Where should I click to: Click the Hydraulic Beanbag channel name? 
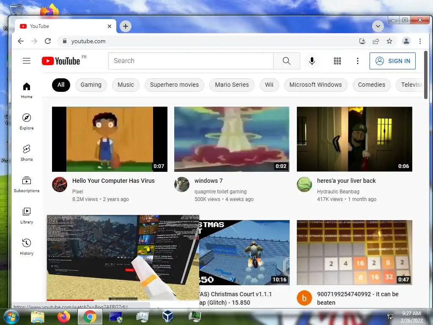point(338,192)
